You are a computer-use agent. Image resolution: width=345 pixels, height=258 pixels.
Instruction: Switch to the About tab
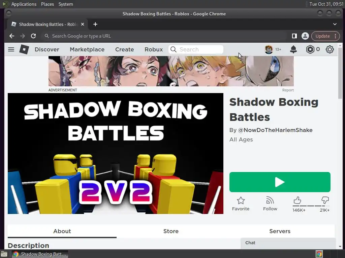click(x=62, y=231)
